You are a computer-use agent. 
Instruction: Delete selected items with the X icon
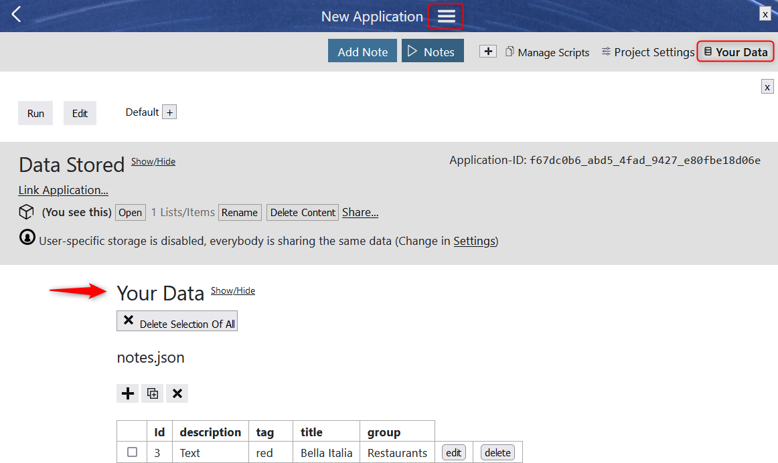point(177,393)
